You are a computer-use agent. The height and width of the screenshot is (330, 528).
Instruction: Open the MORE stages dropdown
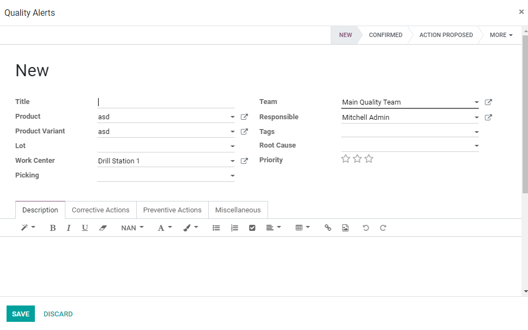tap(501, 35)
